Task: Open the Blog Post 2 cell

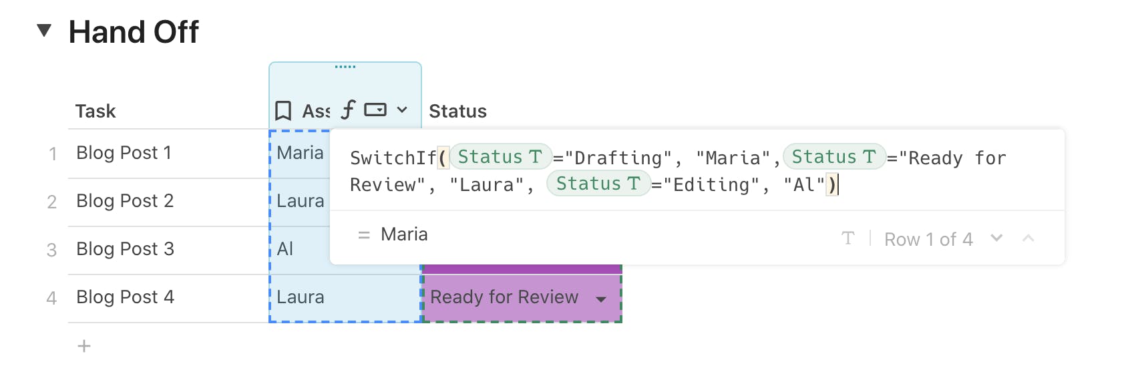Action: 168,201
